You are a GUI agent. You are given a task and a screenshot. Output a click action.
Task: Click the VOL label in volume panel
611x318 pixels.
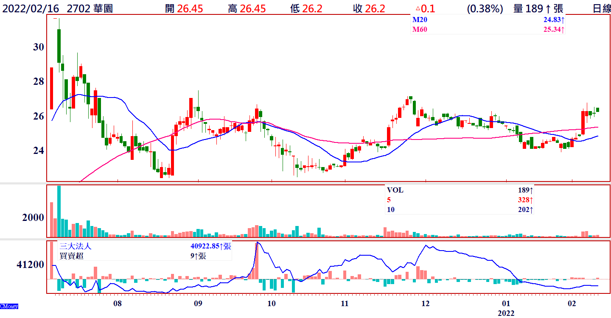tap(395, 190)
